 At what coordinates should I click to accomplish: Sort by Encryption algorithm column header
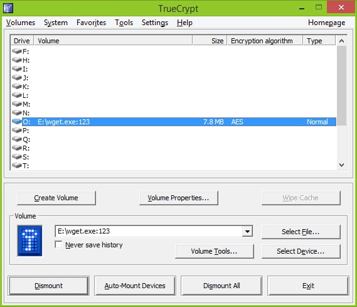pos(265,41)
